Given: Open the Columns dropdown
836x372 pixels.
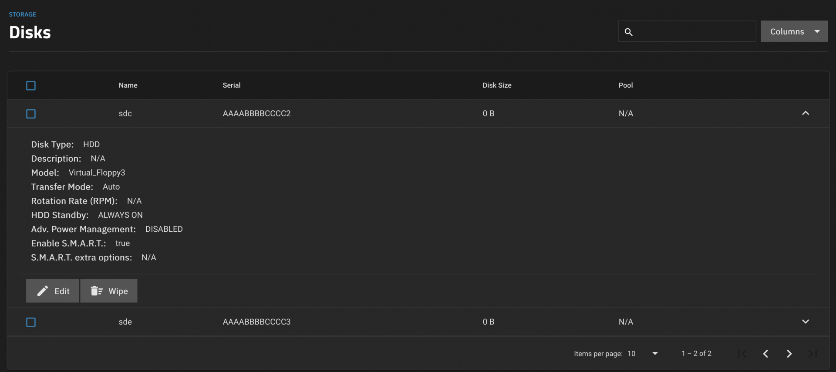Looking at the screenshot, I should (x=794, y=31).
